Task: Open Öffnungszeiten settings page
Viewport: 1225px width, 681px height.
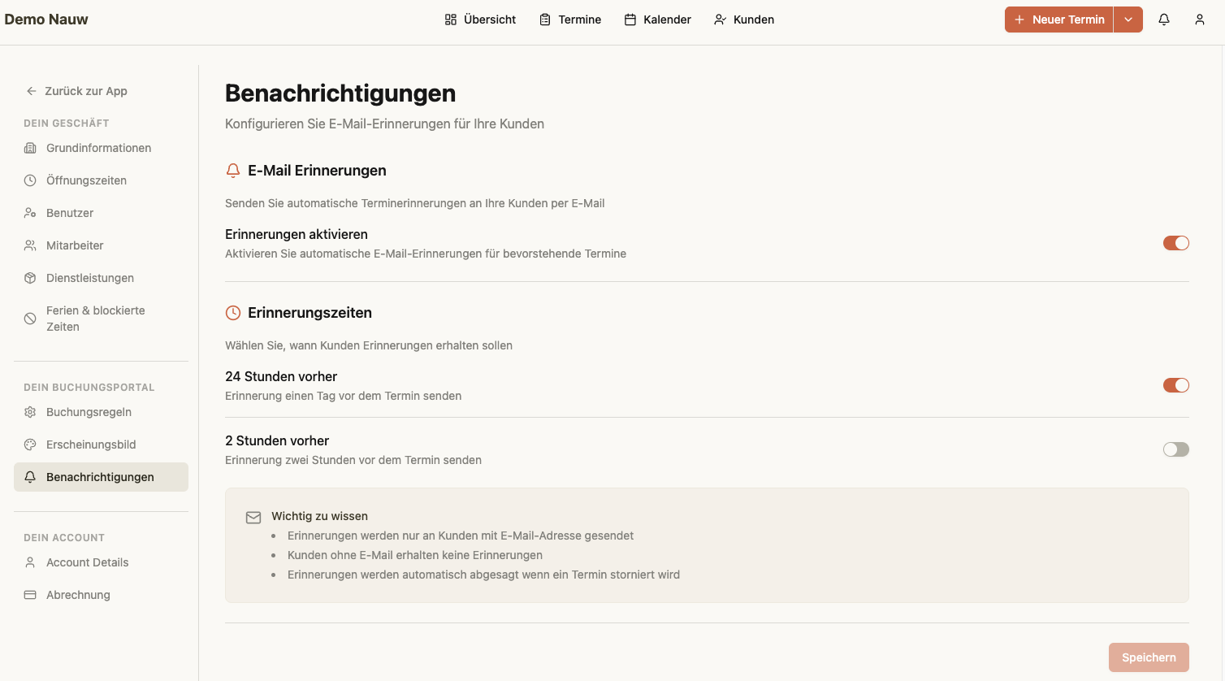Action: pos(101,180)
